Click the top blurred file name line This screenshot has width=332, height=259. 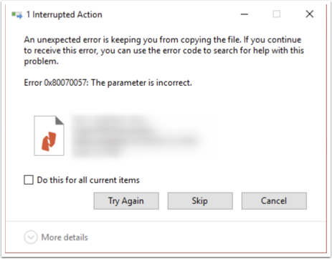click(x=109, y=121)
